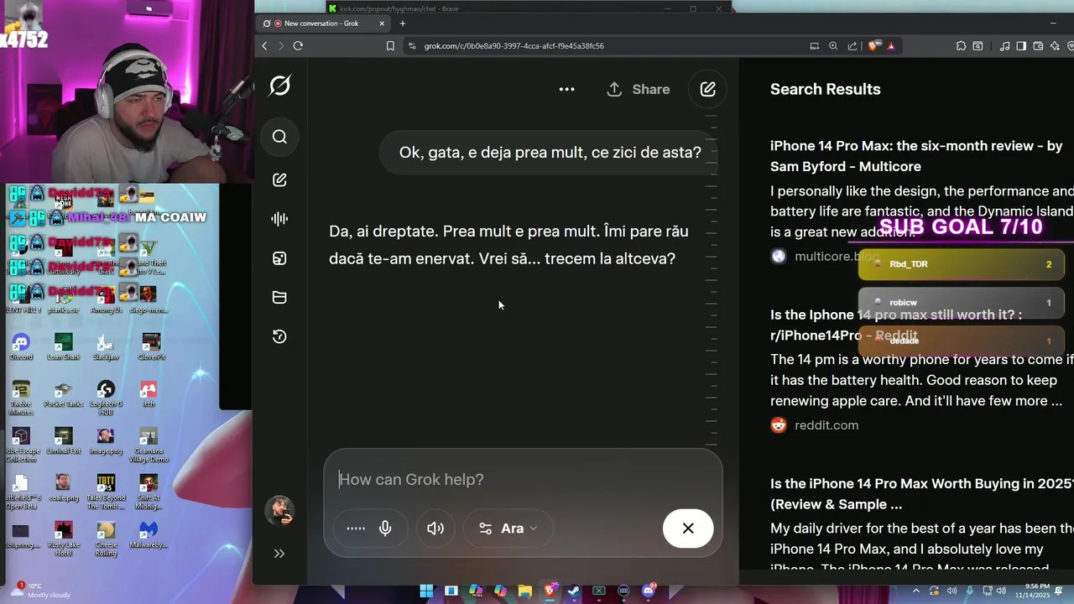Open the three-dot conversation options menu
The width and height of the screenshot is (1074, 604).
567,89
